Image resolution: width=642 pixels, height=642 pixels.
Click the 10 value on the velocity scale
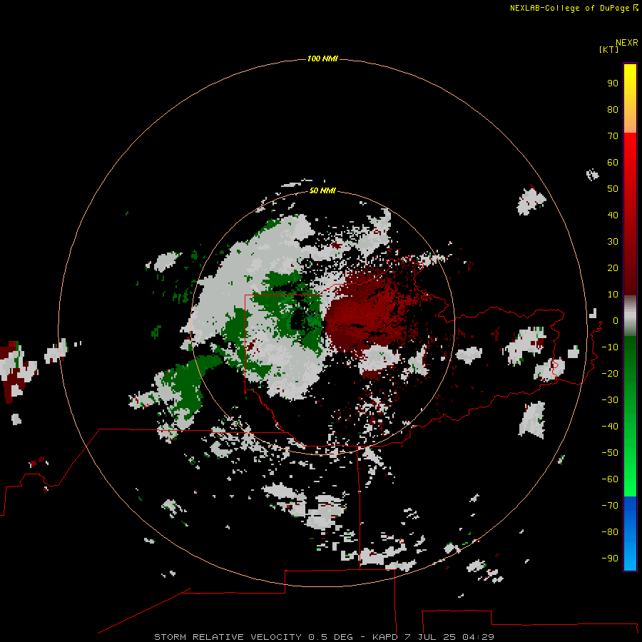coord(613,295)
